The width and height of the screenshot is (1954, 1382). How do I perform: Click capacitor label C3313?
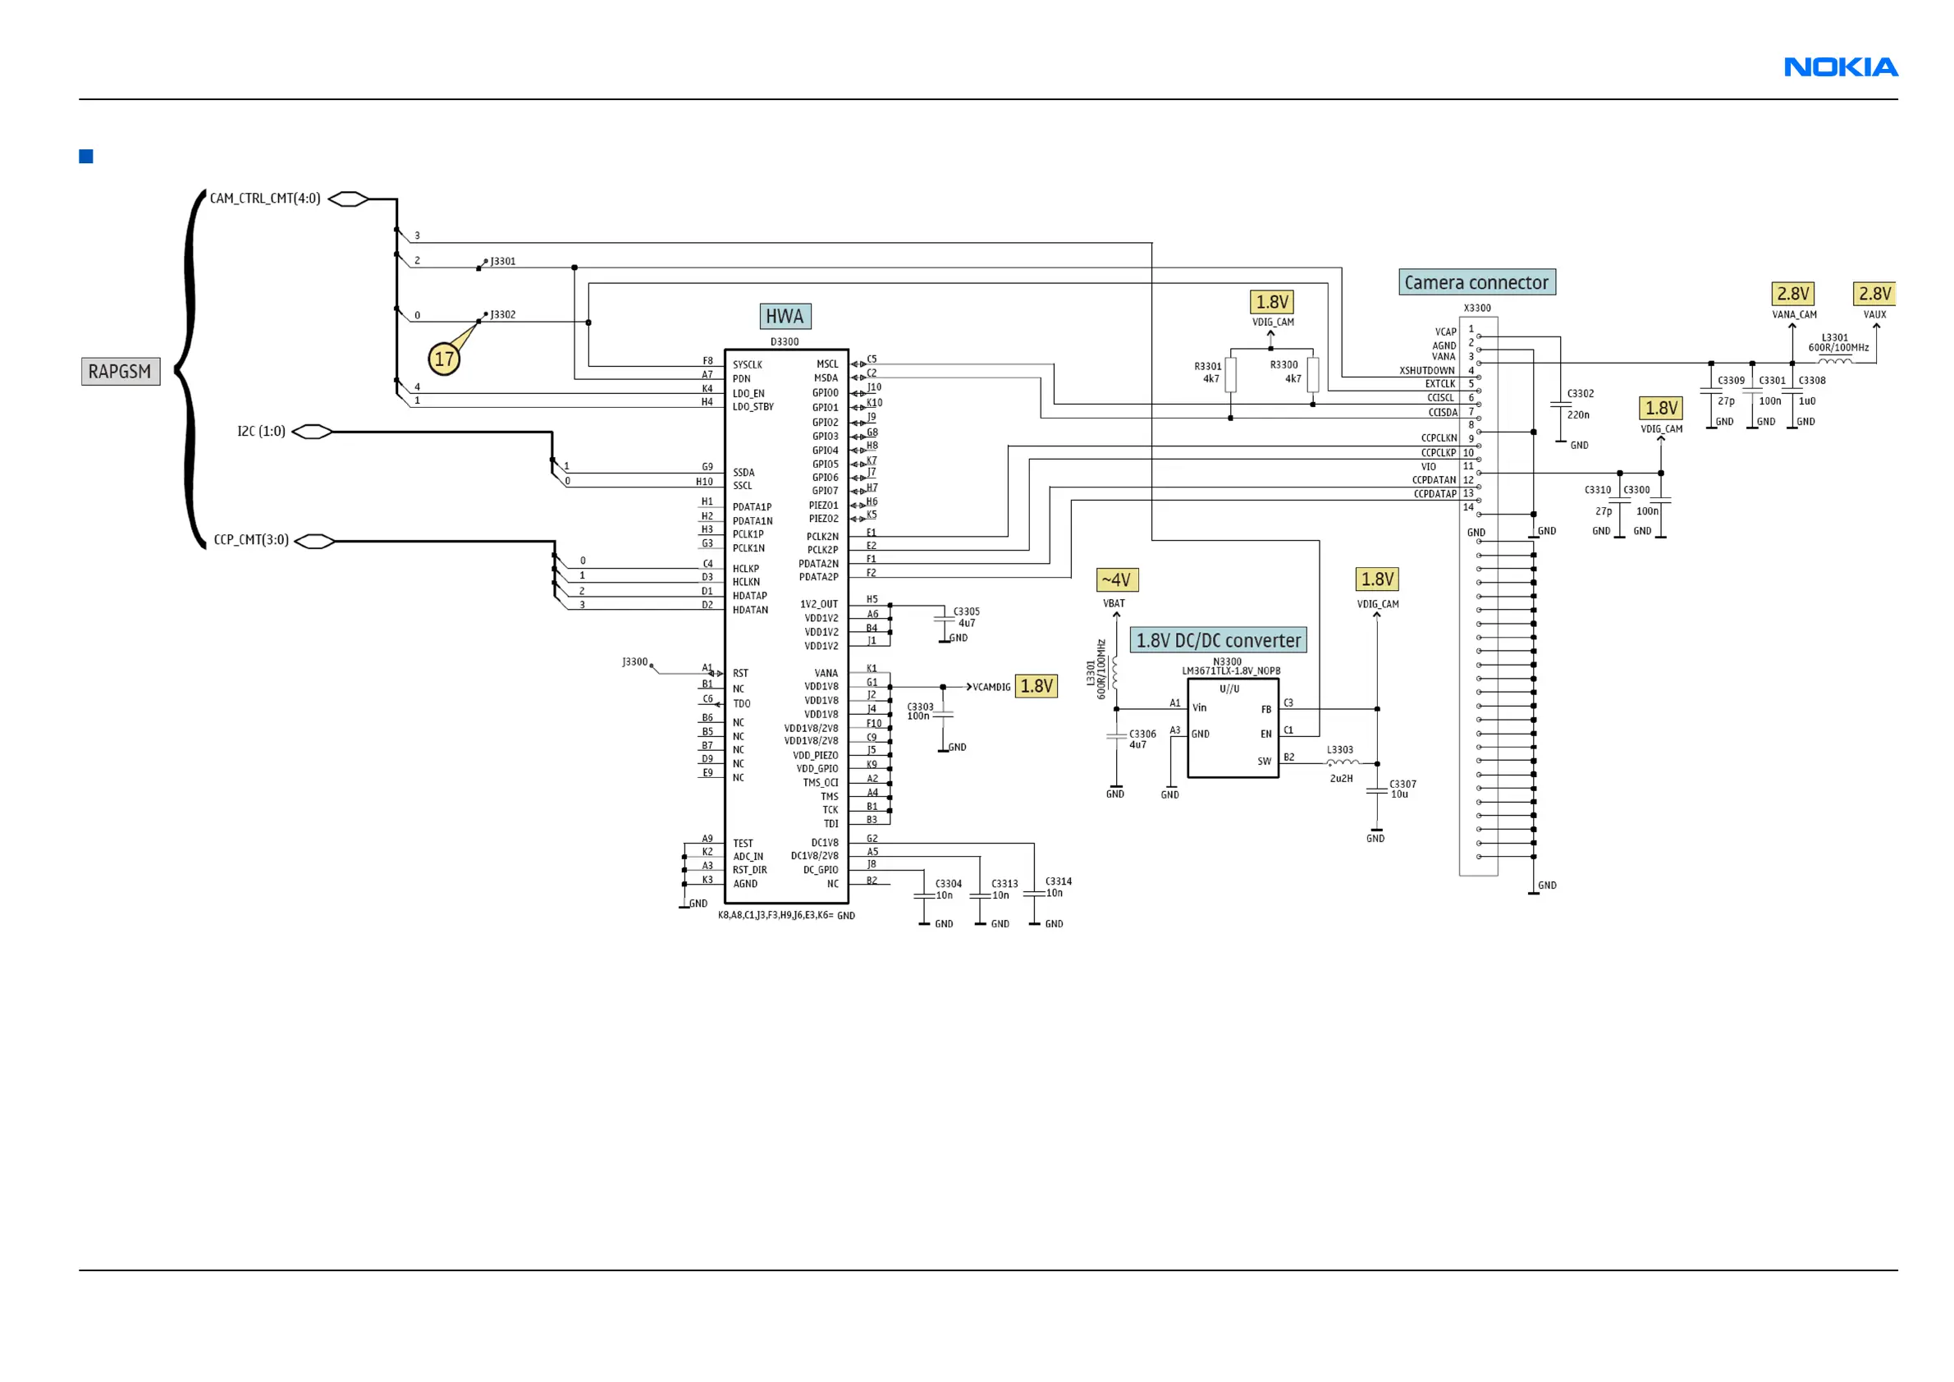pyautogui.click(x=1005, y=883)
